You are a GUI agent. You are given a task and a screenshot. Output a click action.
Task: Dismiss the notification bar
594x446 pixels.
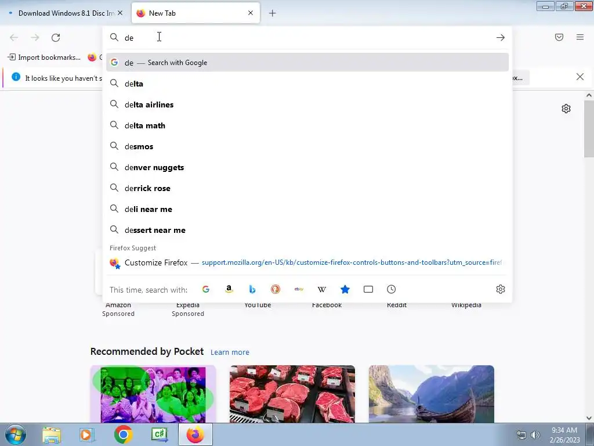click(x=580, y=77)
